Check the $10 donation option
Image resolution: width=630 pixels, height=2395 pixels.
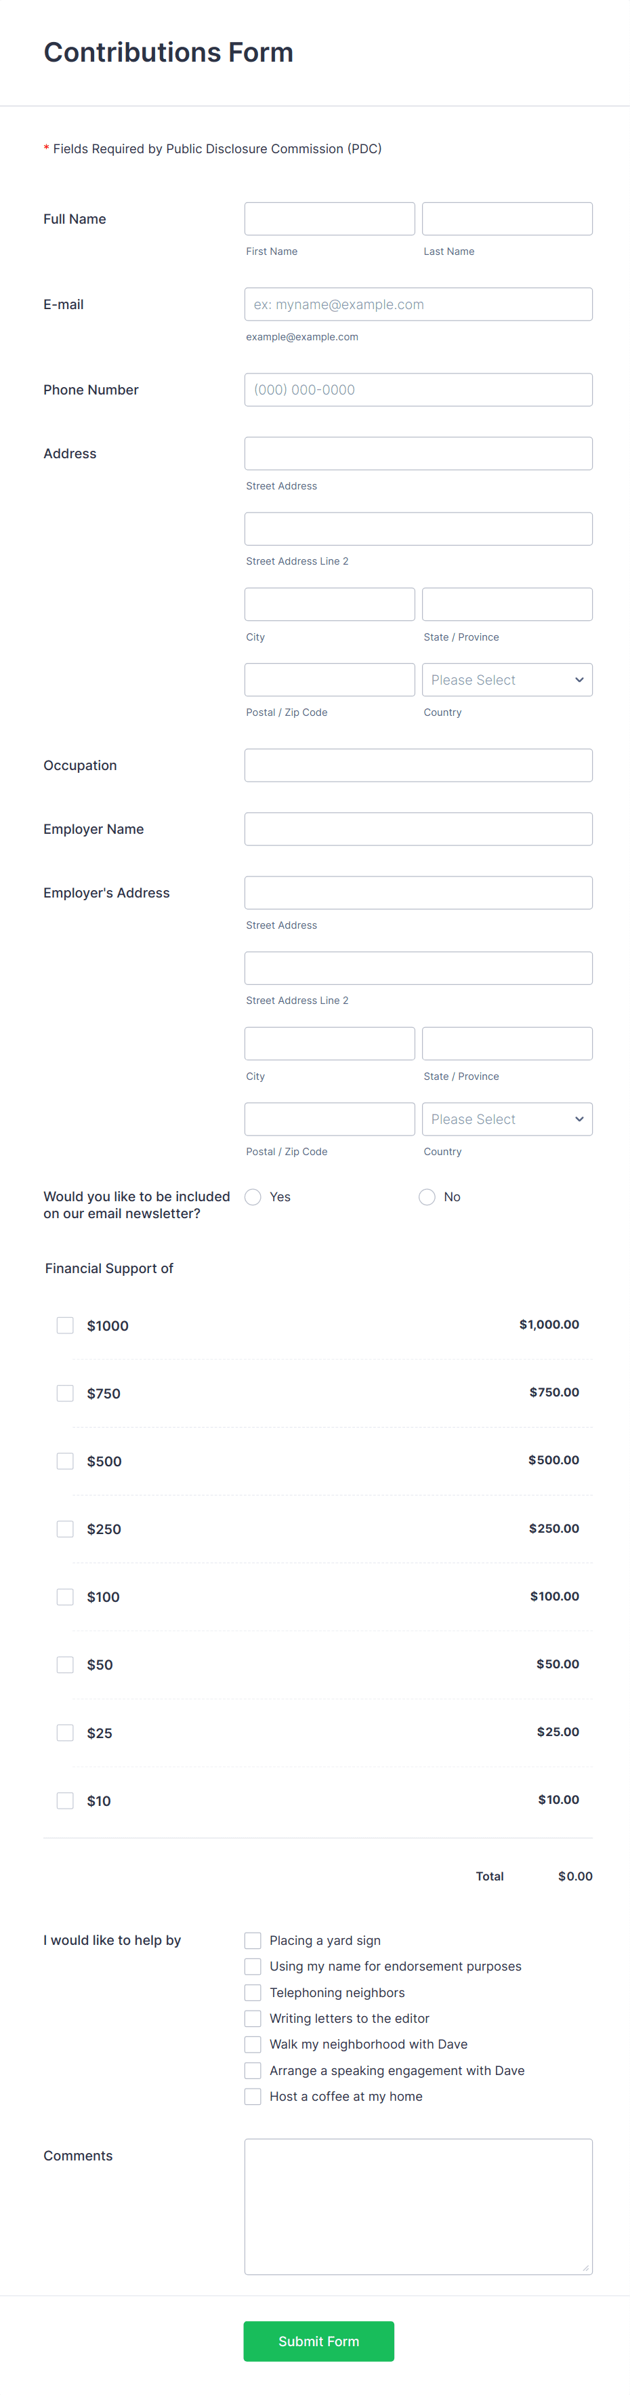coord(65,1800)
